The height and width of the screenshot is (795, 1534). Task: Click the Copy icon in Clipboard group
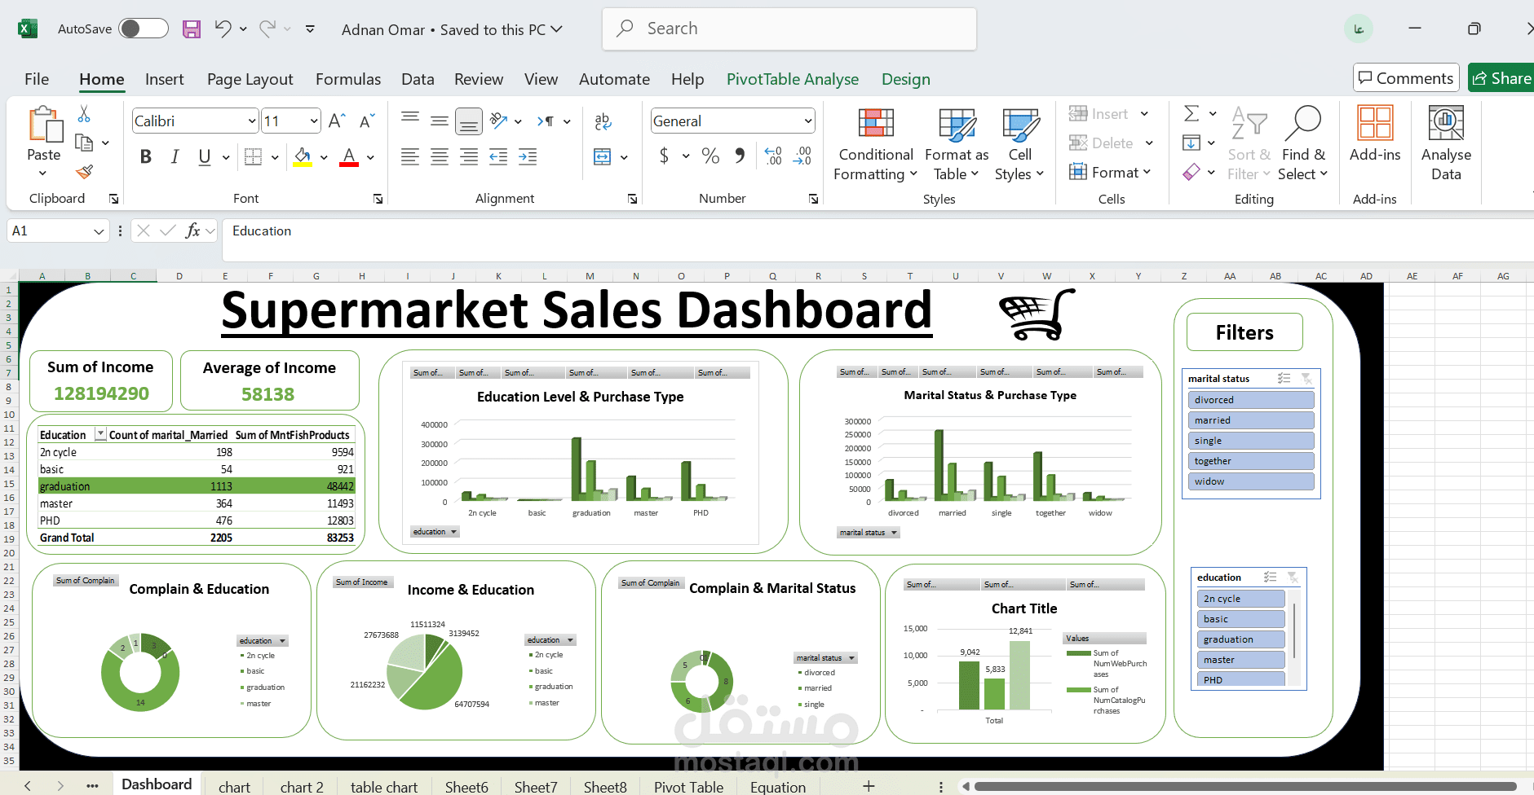pos(84,143)
